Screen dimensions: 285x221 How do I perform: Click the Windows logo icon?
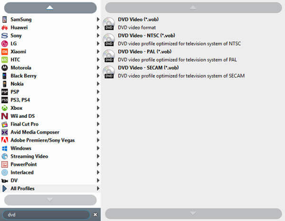click(x=5, y=148)
